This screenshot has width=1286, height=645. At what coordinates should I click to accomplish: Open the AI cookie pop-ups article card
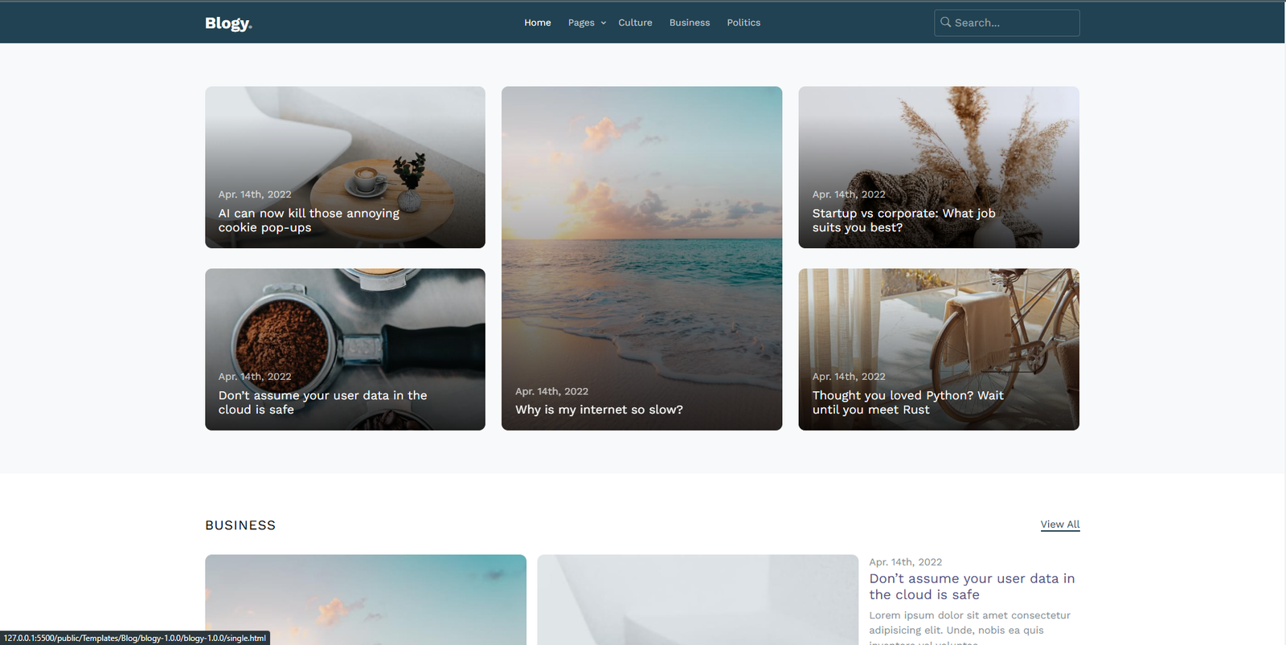click(345, 145)
